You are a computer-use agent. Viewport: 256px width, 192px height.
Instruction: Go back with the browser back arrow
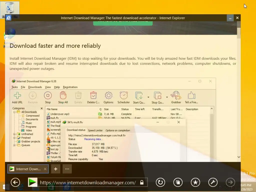click(15, 182)
